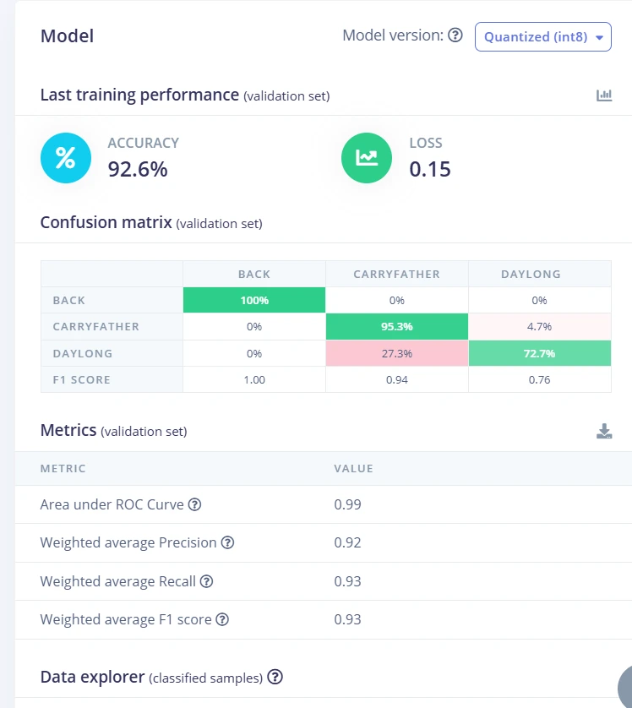Open the Model version help icon
The height and width of the screenshot is (708, 632).
click(455, 35)
